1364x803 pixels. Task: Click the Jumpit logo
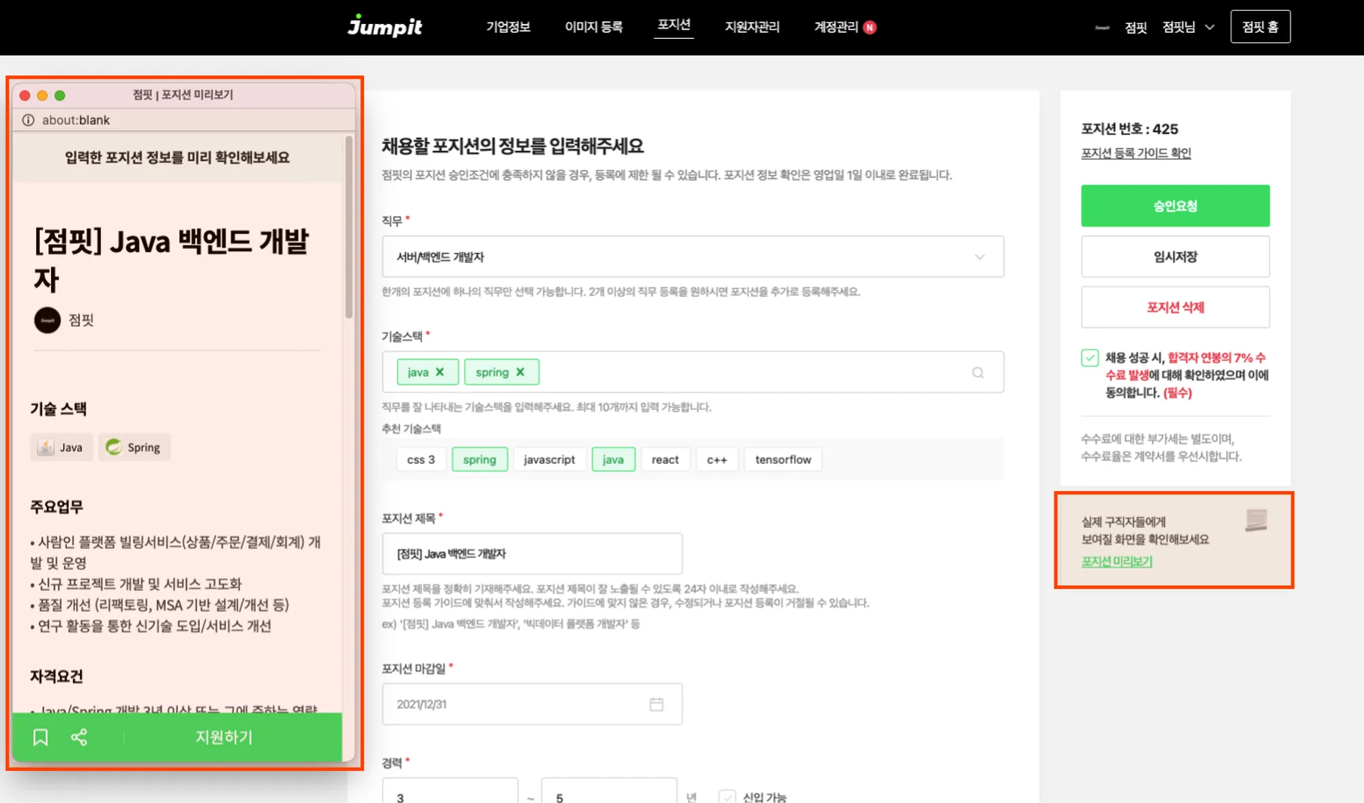(x=385, y=26)
